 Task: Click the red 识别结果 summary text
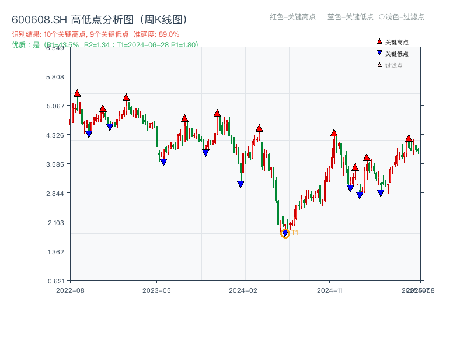tap(96, 34)
